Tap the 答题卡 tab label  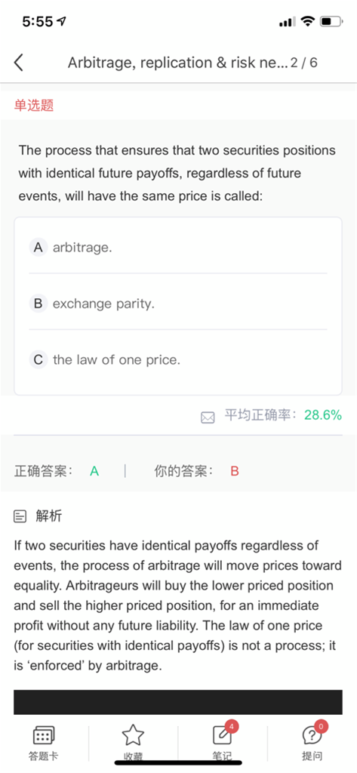coord(43,756)
